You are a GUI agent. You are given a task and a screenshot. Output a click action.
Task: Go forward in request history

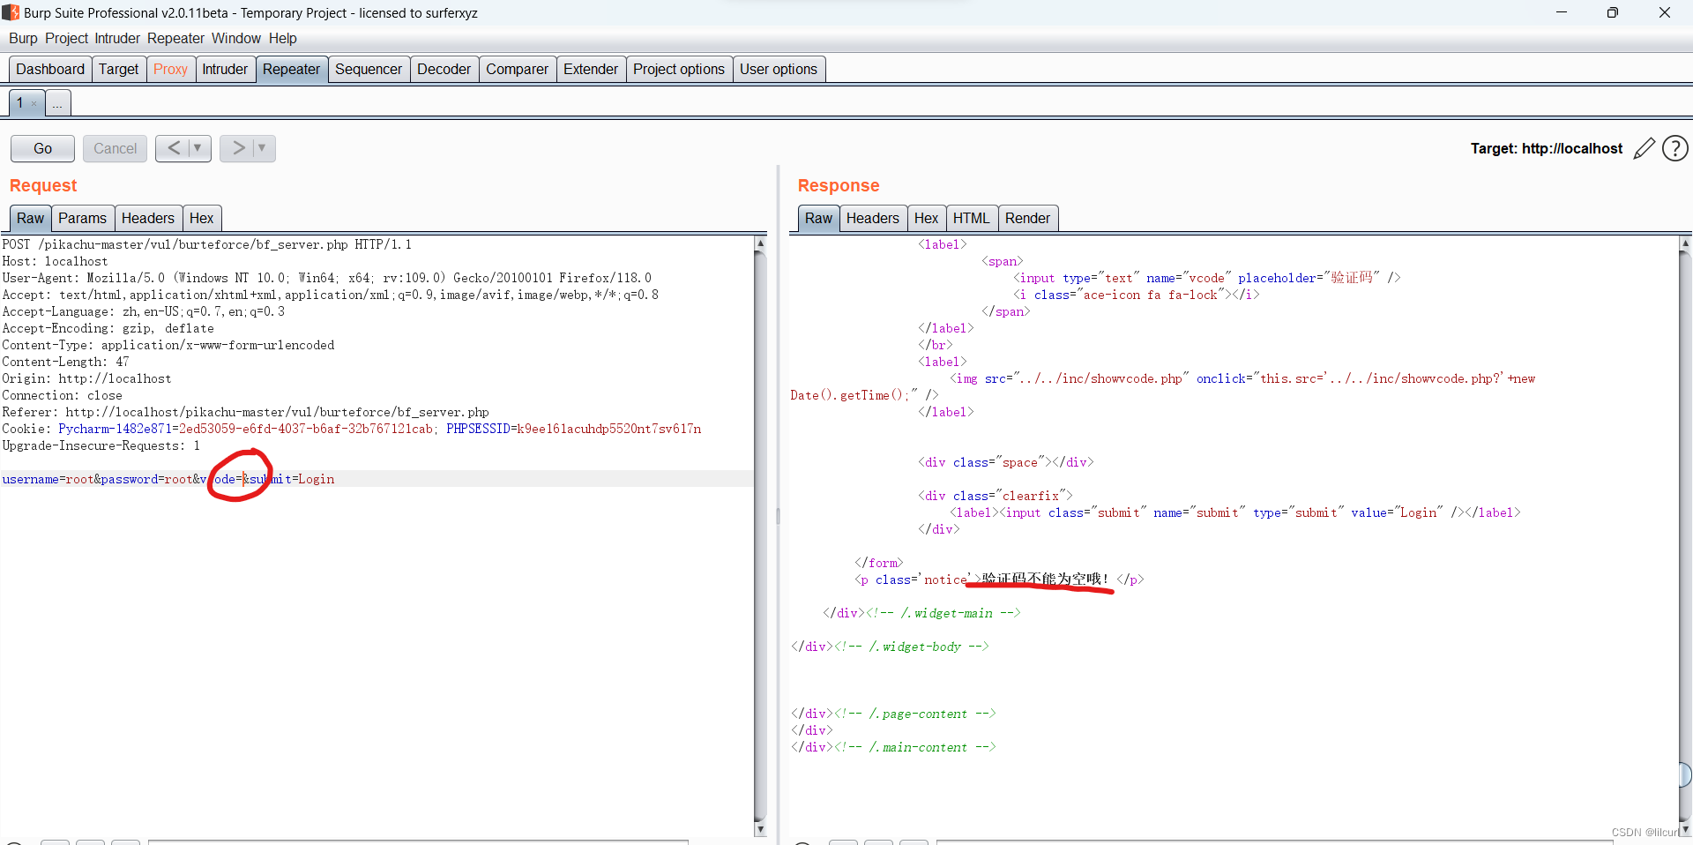point(238,148)
